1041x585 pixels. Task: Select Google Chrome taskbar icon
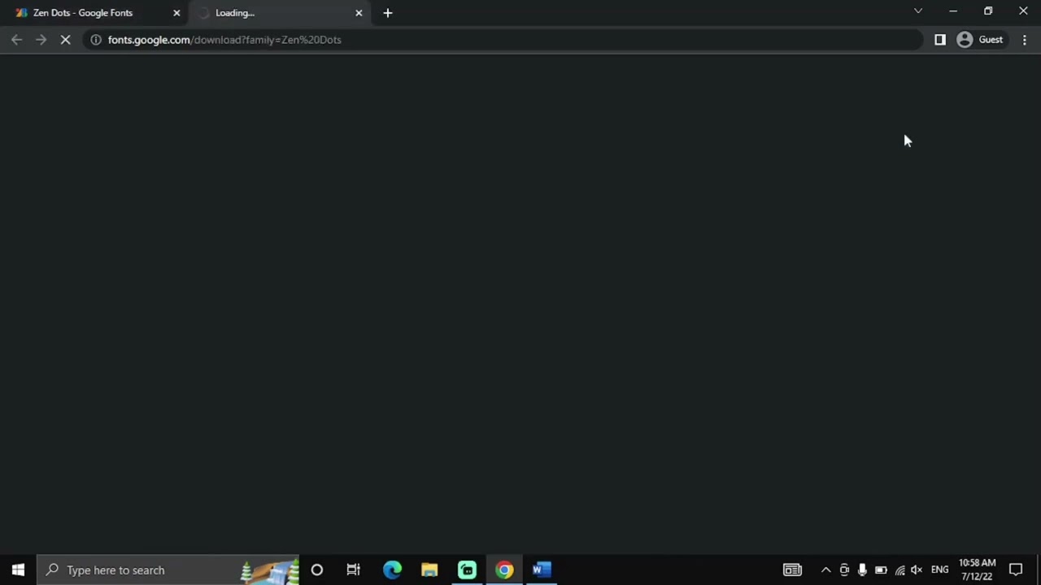[x=504, y=570]
